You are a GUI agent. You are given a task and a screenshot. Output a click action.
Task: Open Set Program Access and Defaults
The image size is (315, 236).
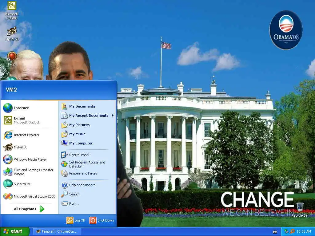88,164
